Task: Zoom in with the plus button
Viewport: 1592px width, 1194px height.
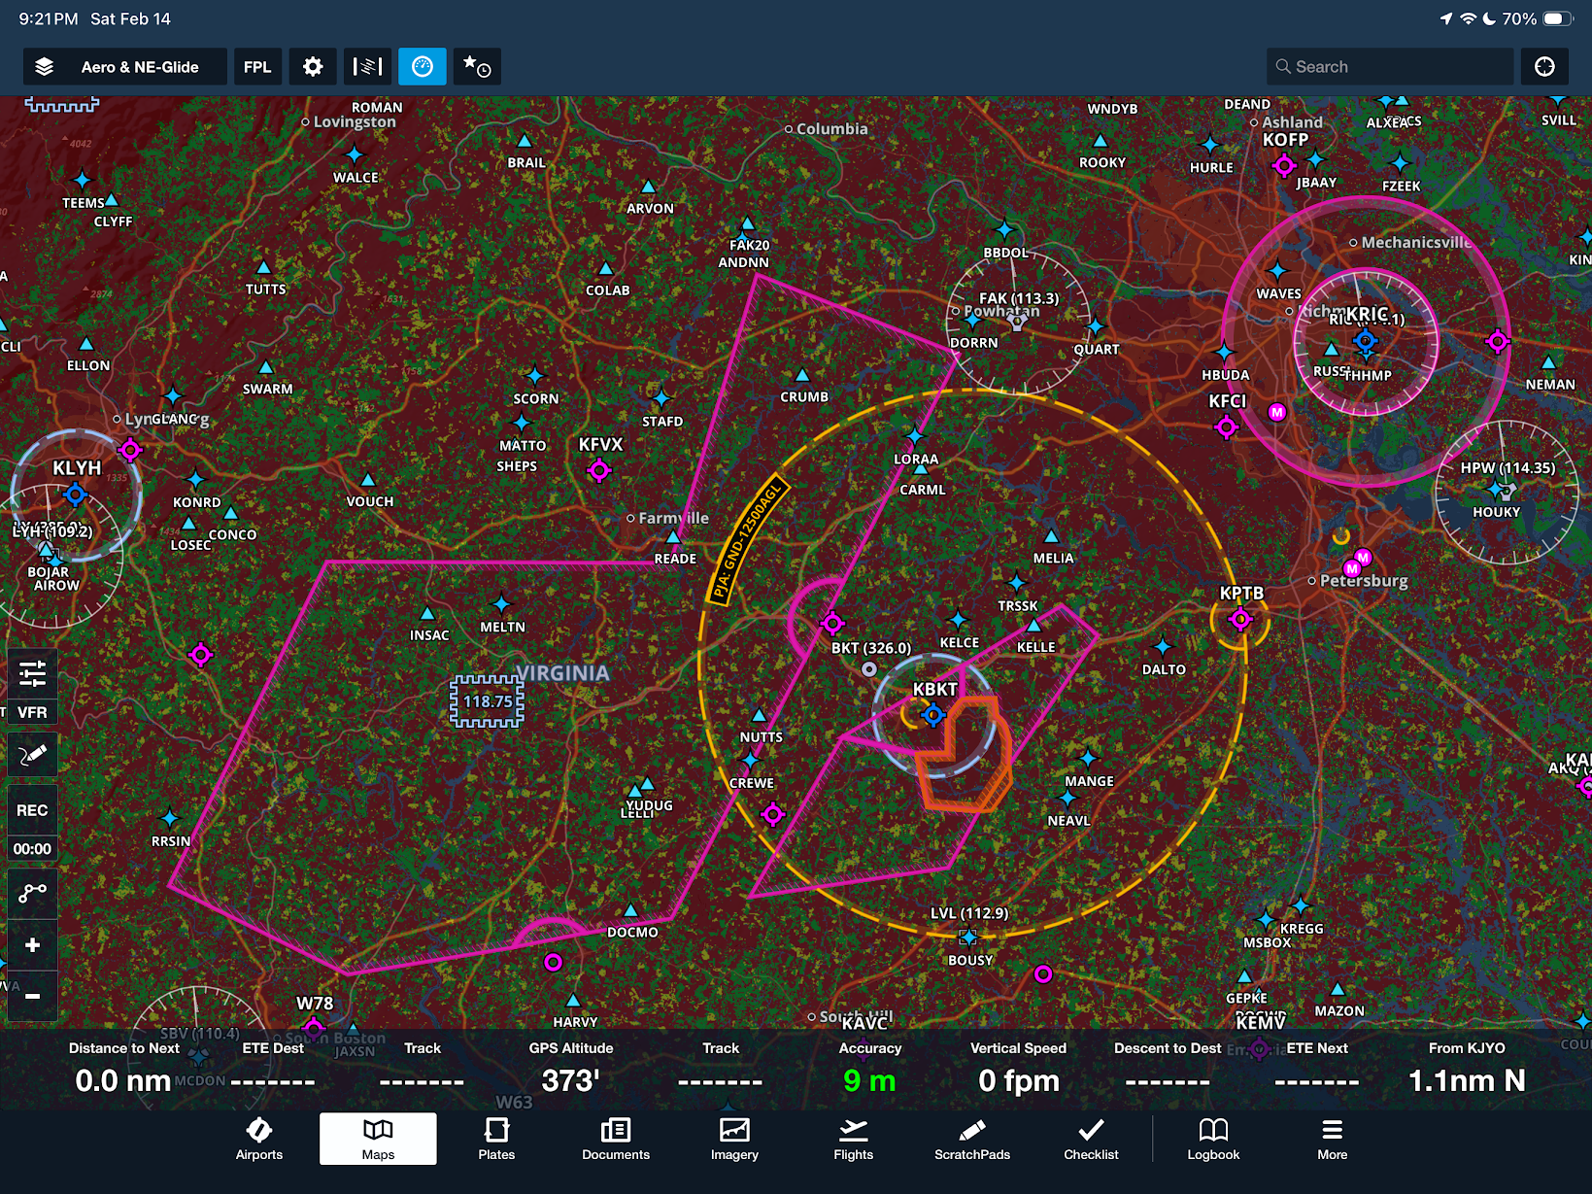Action: point(32,945)
